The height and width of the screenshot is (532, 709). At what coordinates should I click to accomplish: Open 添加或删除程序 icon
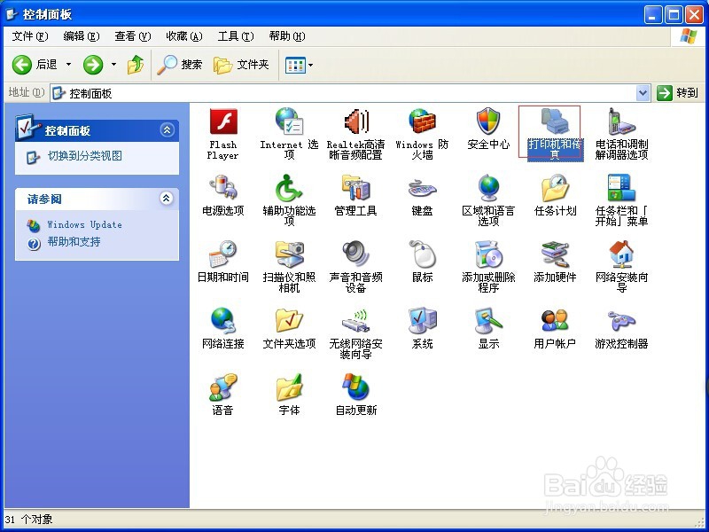(488, 254)
